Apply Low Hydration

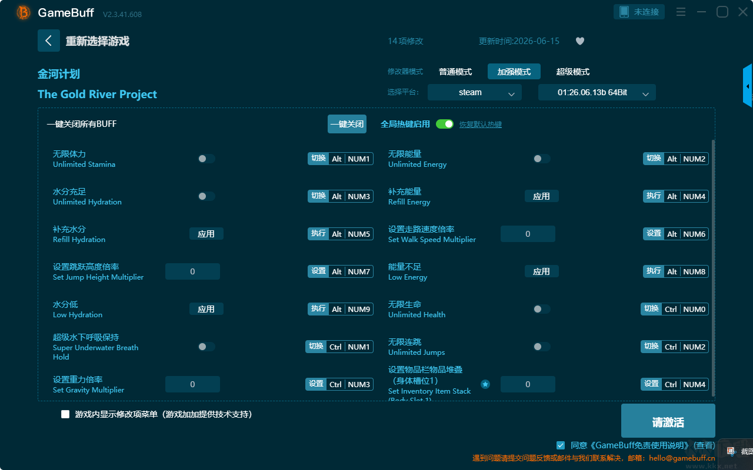(206, 309)
